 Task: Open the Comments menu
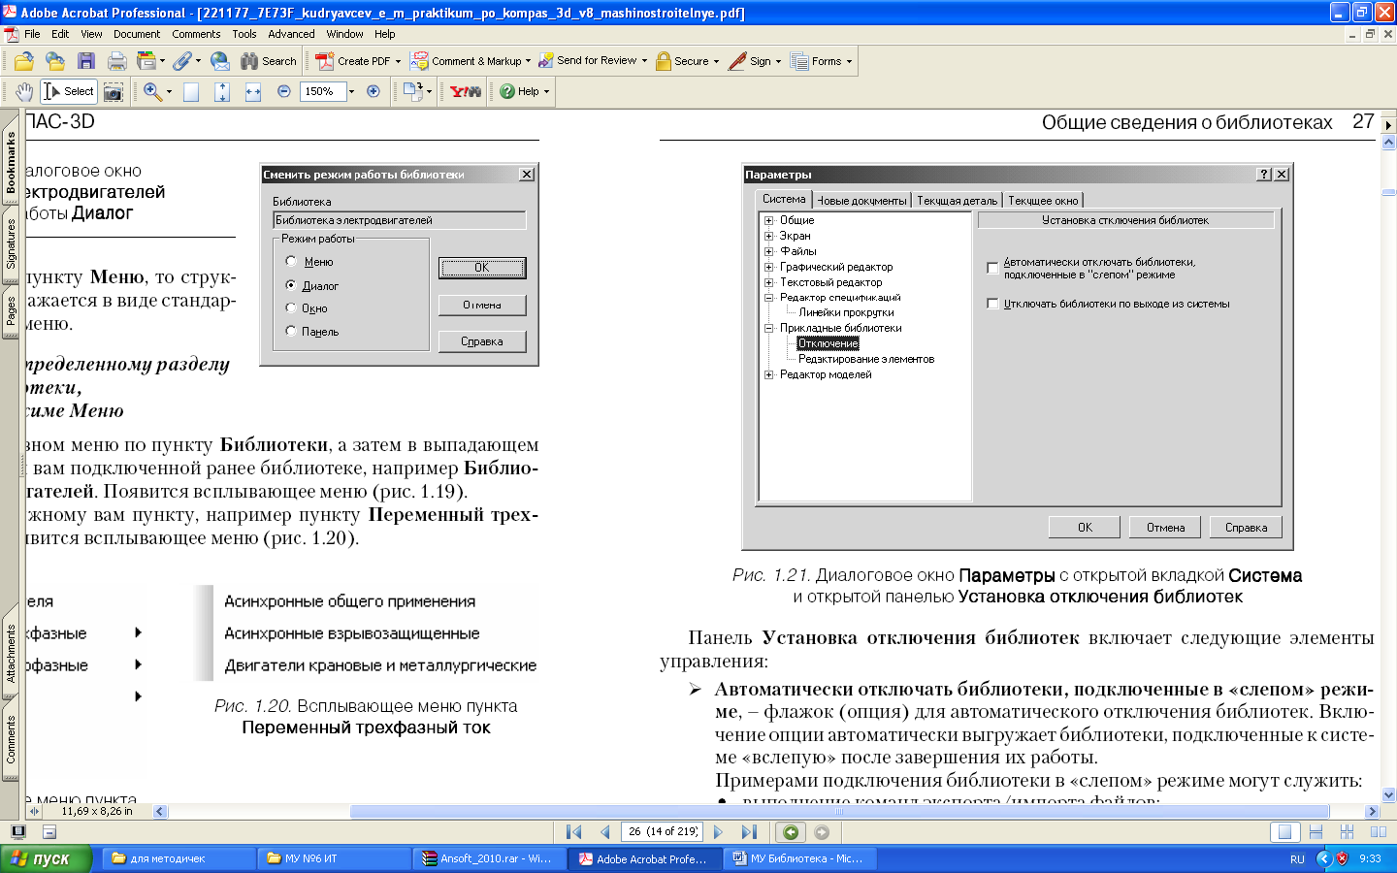[197, 34]
